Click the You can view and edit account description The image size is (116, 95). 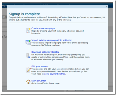[60, 71]
